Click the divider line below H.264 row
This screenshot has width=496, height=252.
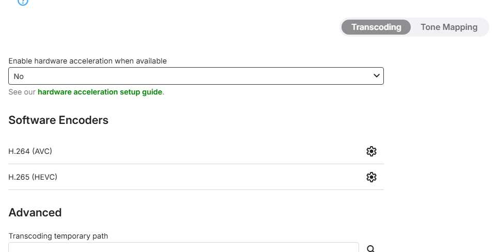coord(196,164)
